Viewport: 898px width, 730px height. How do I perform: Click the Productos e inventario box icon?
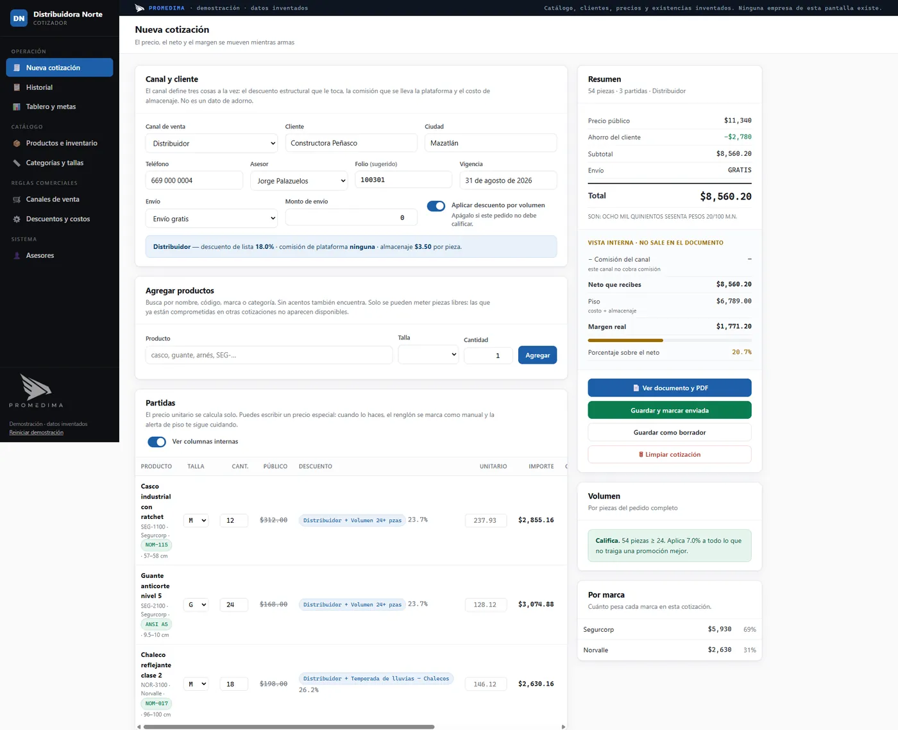17,143
